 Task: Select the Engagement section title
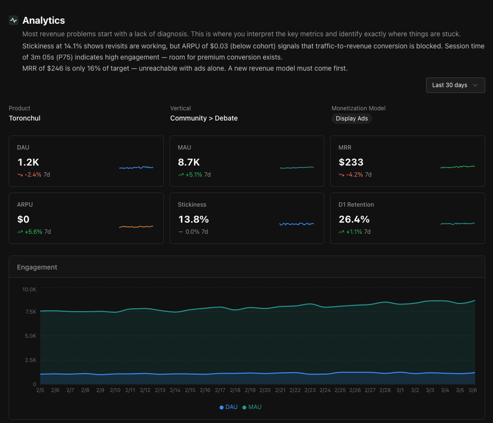(x=37, y=267)
